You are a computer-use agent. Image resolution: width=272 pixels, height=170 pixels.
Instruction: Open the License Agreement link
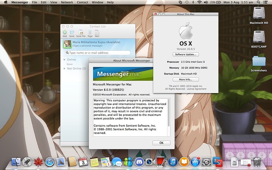coord(197,89)
